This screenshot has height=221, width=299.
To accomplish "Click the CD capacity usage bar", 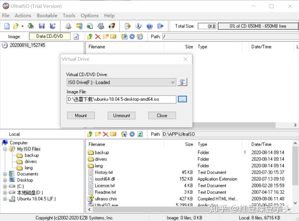I will pyautogui.click(x=258, y=26).
